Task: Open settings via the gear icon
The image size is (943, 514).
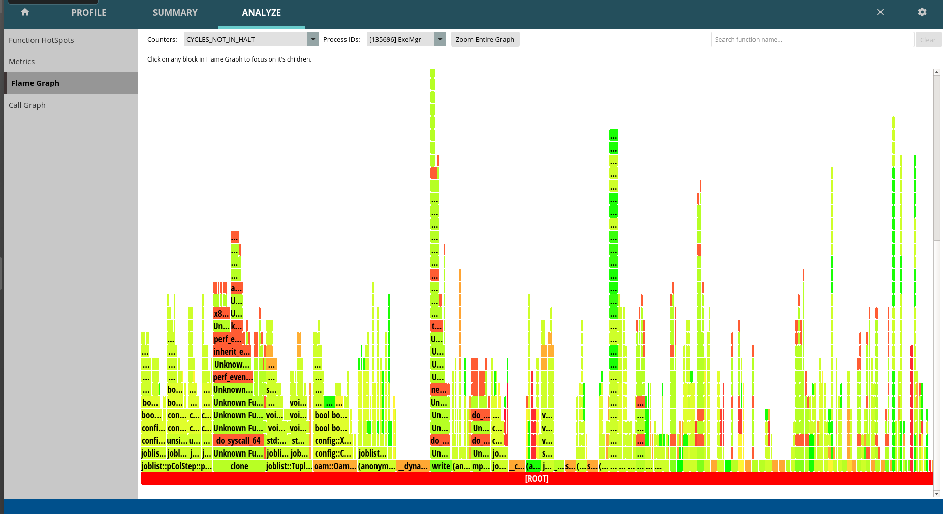Action: [922, 12]
